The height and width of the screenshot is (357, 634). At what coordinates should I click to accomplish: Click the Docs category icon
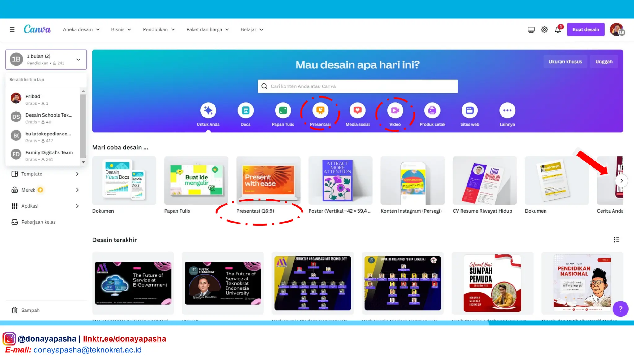coord(245,111)
